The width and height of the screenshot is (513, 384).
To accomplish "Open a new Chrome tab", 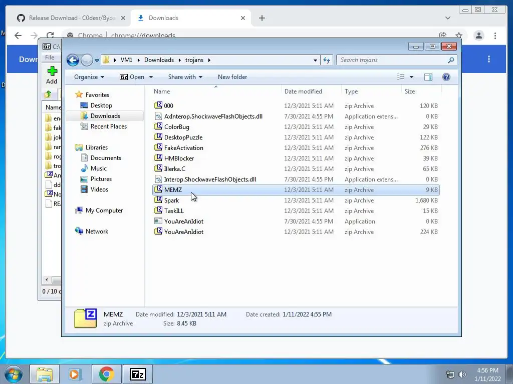I will point(262,18).
